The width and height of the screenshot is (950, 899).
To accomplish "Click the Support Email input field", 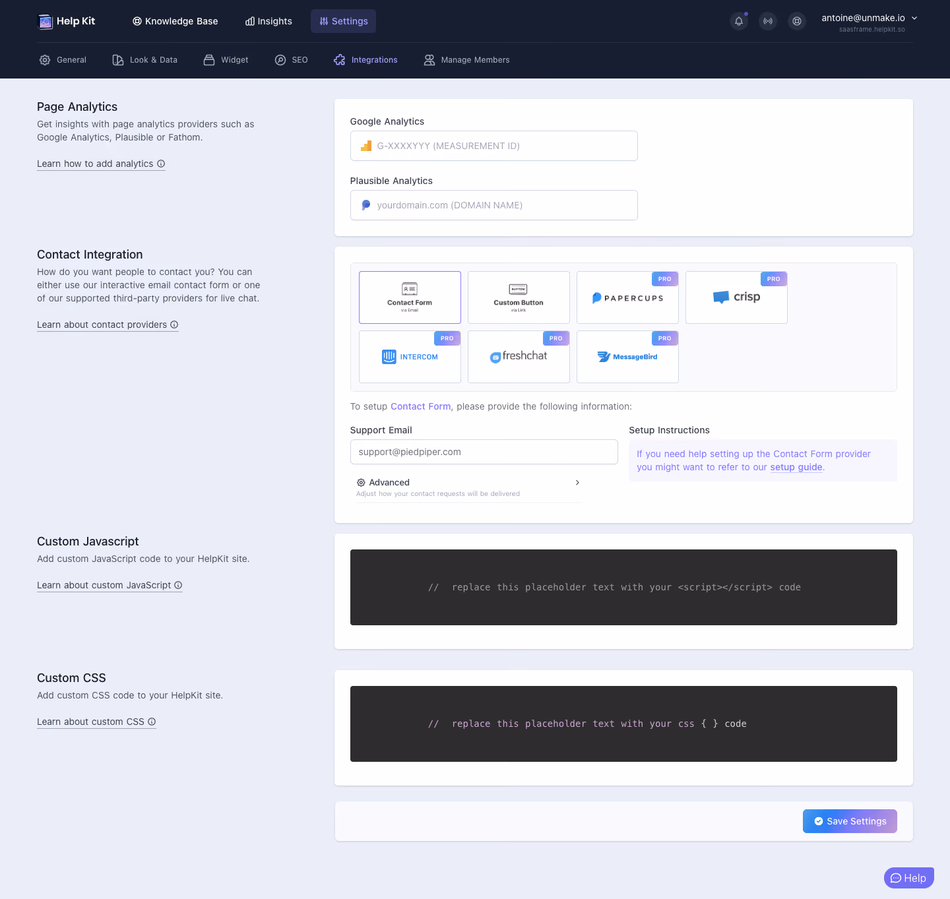I will pos(484,452).
